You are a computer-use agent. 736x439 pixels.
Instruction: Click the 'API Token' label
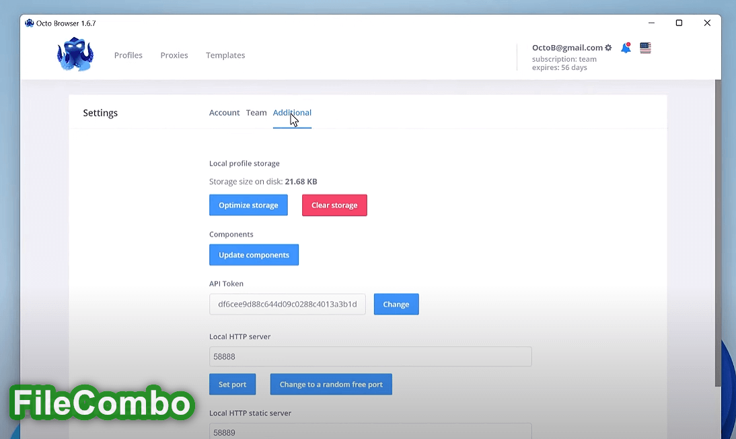(226, 283)
